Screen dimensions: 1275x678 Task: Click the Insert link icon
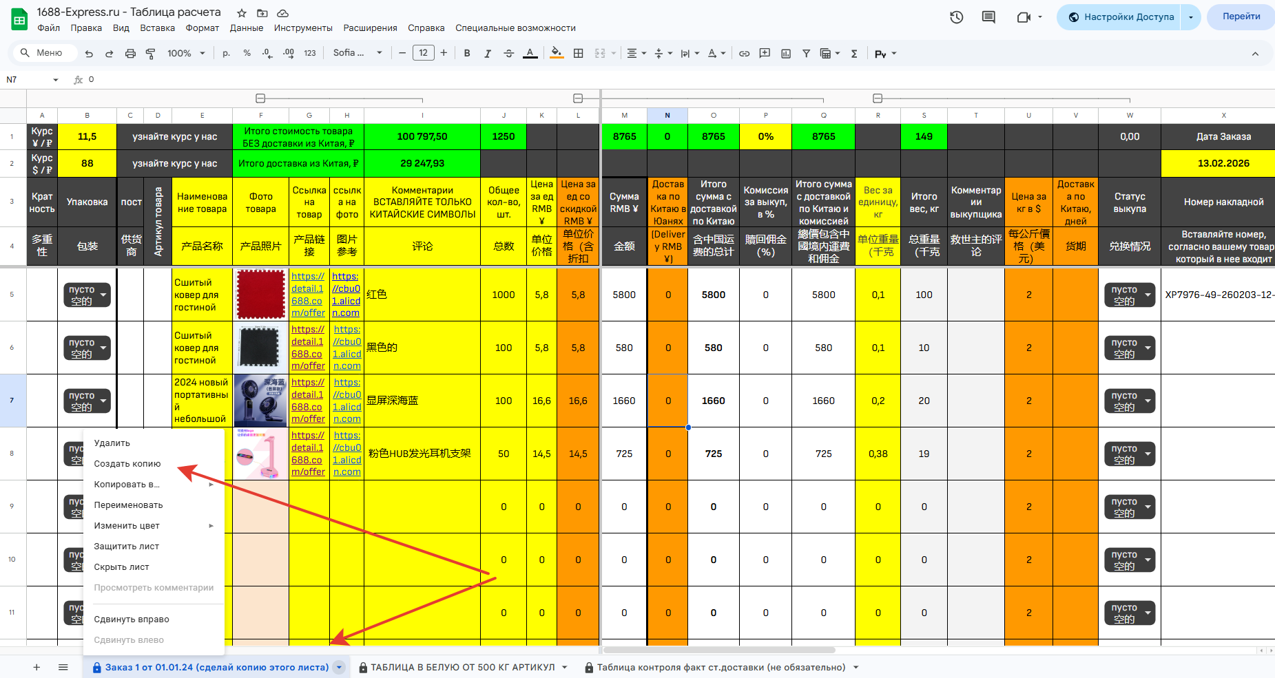click(x=744, y=54)
